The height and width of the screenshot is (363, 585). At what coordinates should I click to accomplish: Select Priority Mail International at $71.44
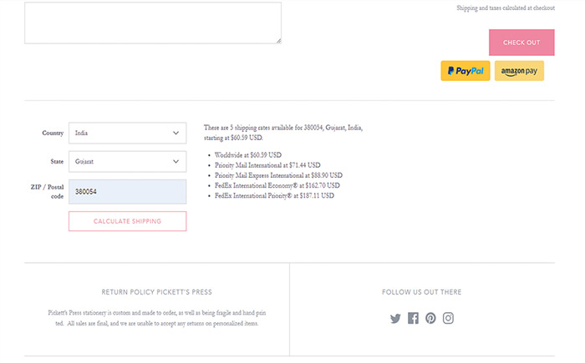pyautogui.click(x=267, y=165)
